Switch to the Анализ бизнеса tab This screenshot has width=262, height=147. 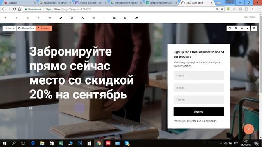tap(90, 3)
